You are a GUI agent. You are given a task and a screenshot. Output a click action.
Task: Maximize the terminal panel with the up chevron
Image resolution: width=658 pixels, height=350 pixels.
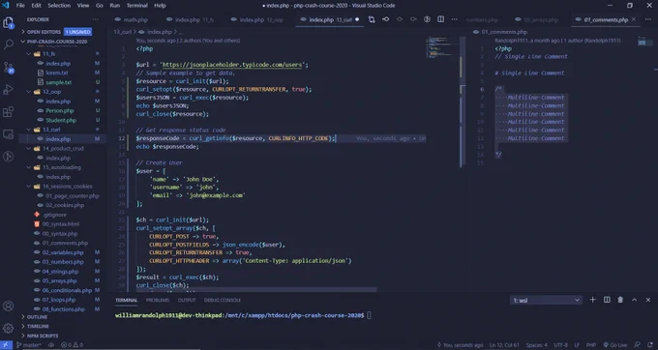click(634, 300)
